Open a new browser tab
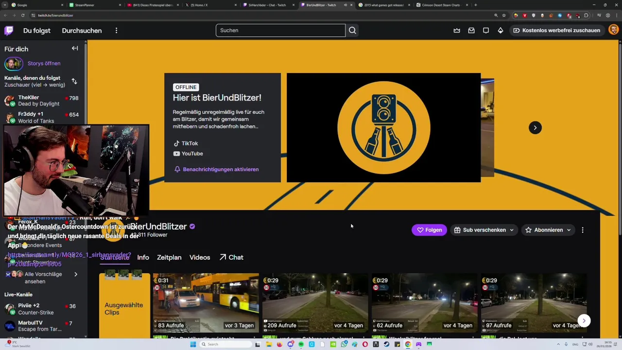The image size is (622, 350). [x=475, y=5]
